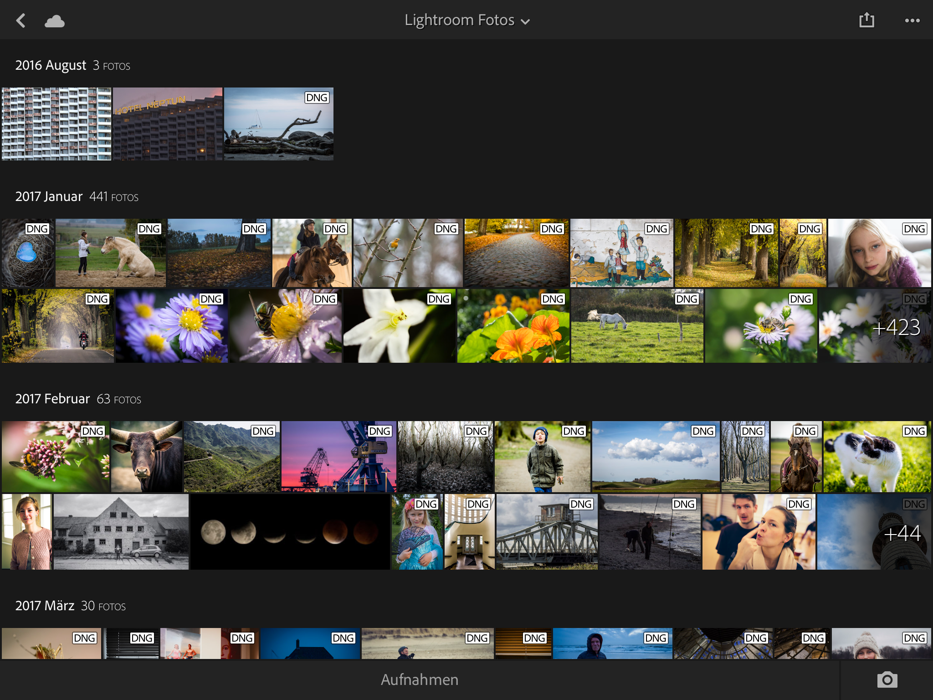Screen dimensions: 933x700
Task: Open the bee on pink buds photo
Action: pos(56,457)
